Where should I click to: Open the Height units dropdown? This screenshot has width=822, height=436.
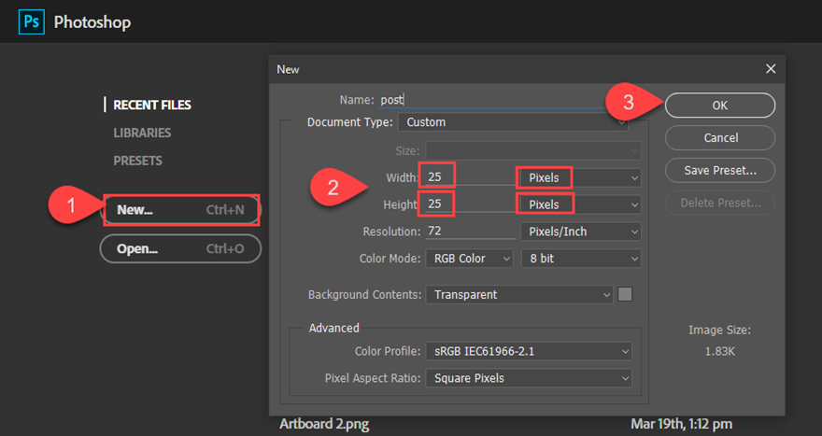[x=580, y=204]
